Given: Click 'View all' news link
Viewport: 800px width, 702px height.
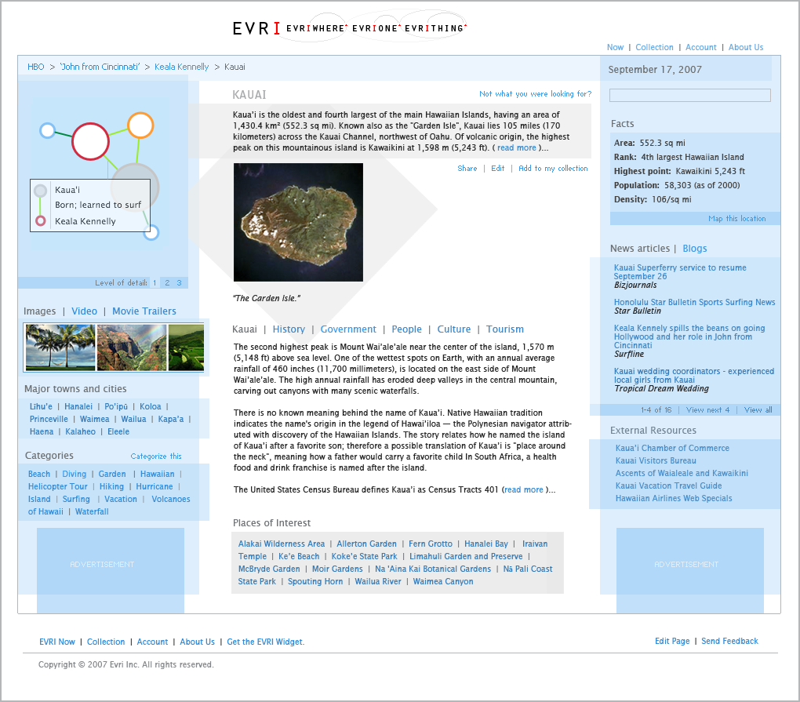Looking at the screenshot, I should click(x=758, y=409).
